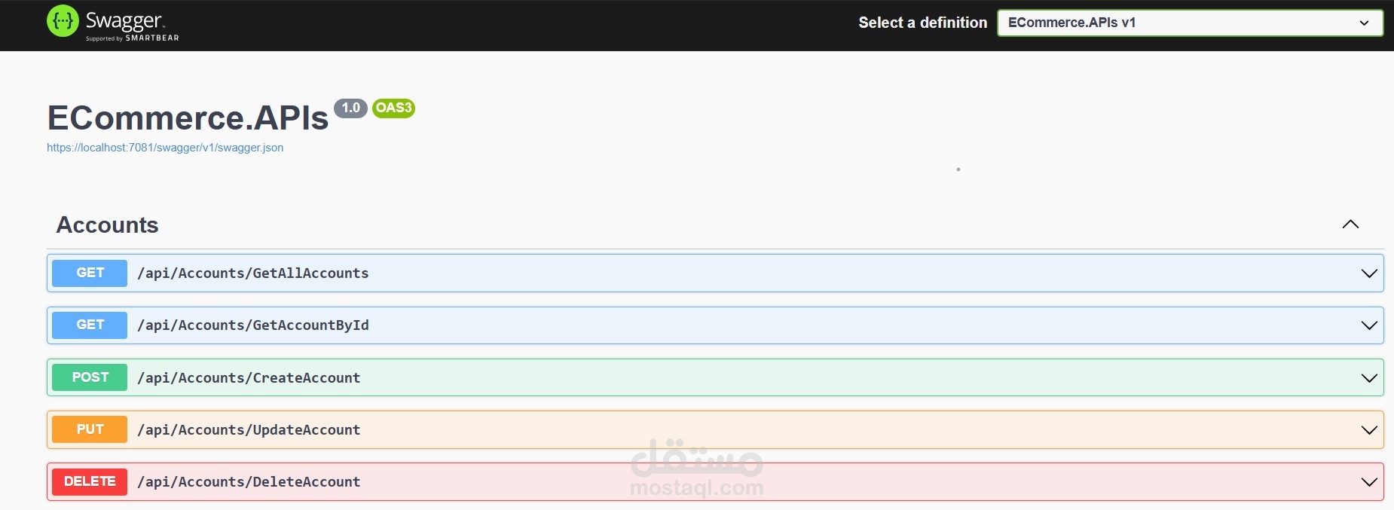Click the Accounts section heading
Screen dimensions: 1394x510
coord(108,224)
